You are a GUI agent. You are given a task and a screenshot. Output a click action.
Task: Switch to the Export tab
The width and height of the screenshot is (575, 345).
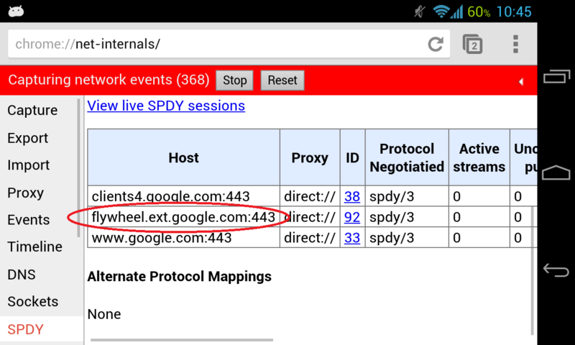pos(28,138)
